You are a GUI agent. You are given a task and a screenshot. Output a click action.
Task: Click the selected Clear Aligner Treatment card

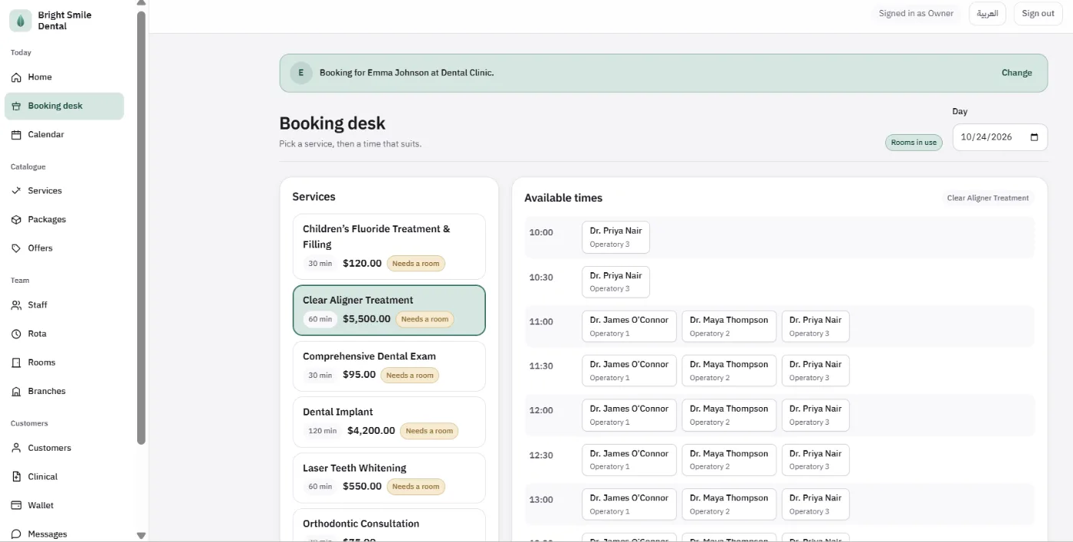(x=389, y=310)
